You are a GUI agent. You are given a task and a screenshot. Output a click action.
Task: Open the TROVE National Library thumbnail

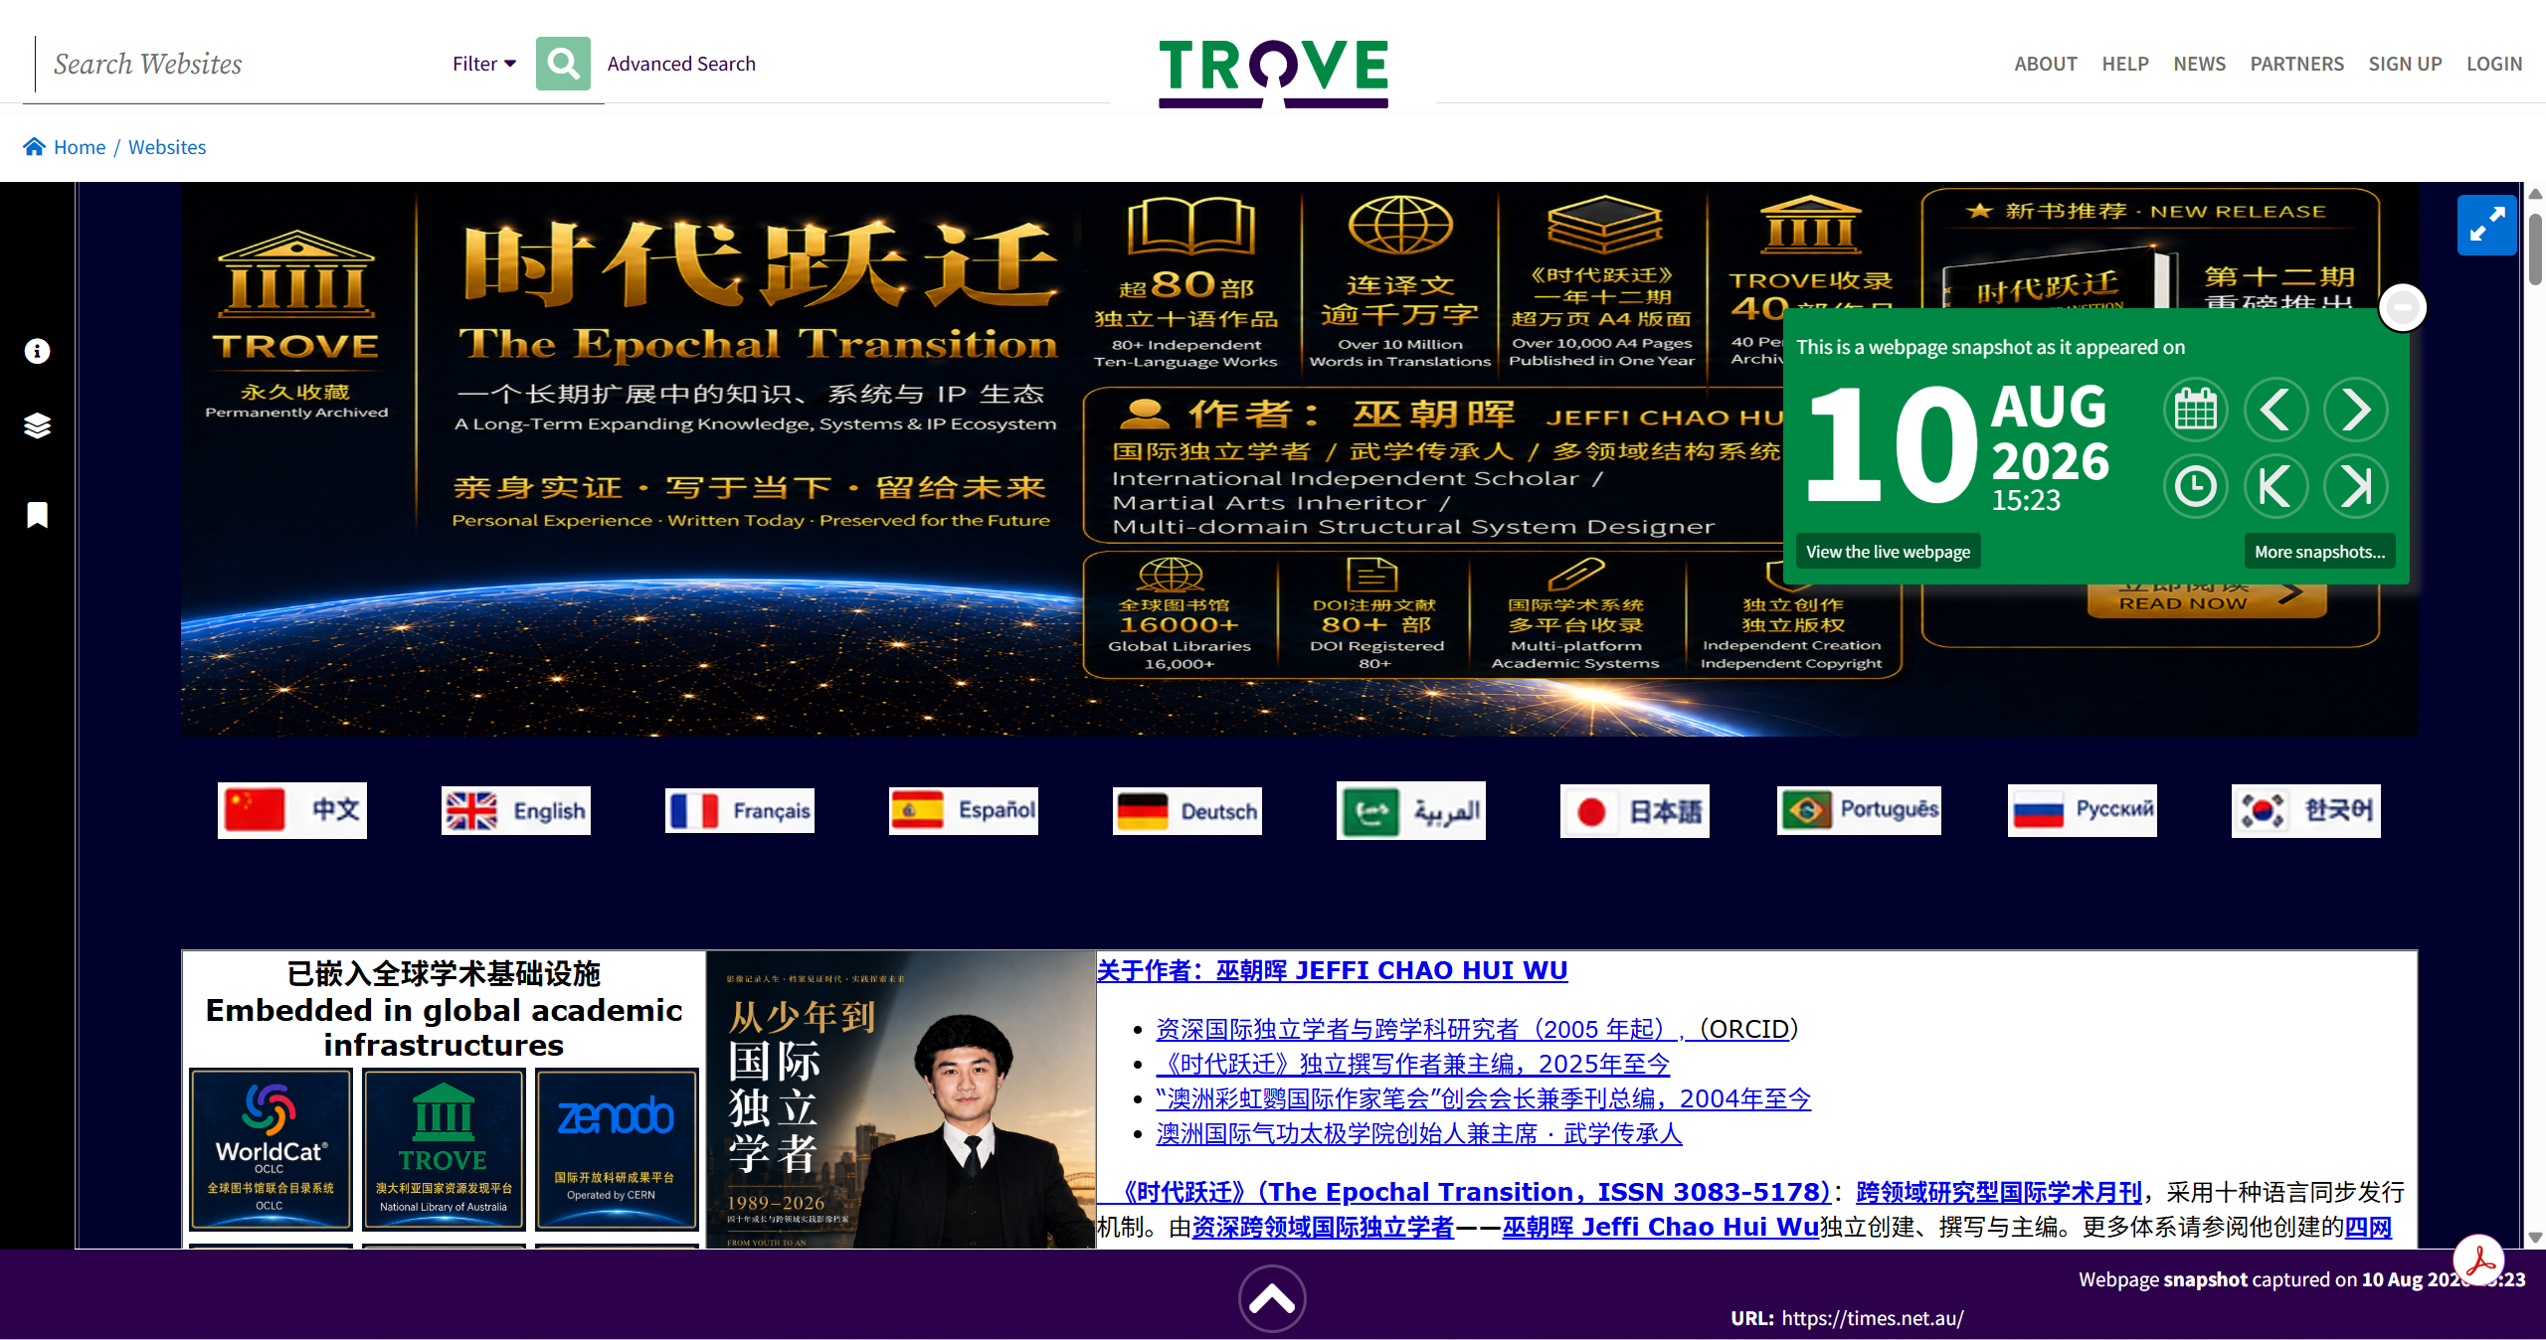444,1149
